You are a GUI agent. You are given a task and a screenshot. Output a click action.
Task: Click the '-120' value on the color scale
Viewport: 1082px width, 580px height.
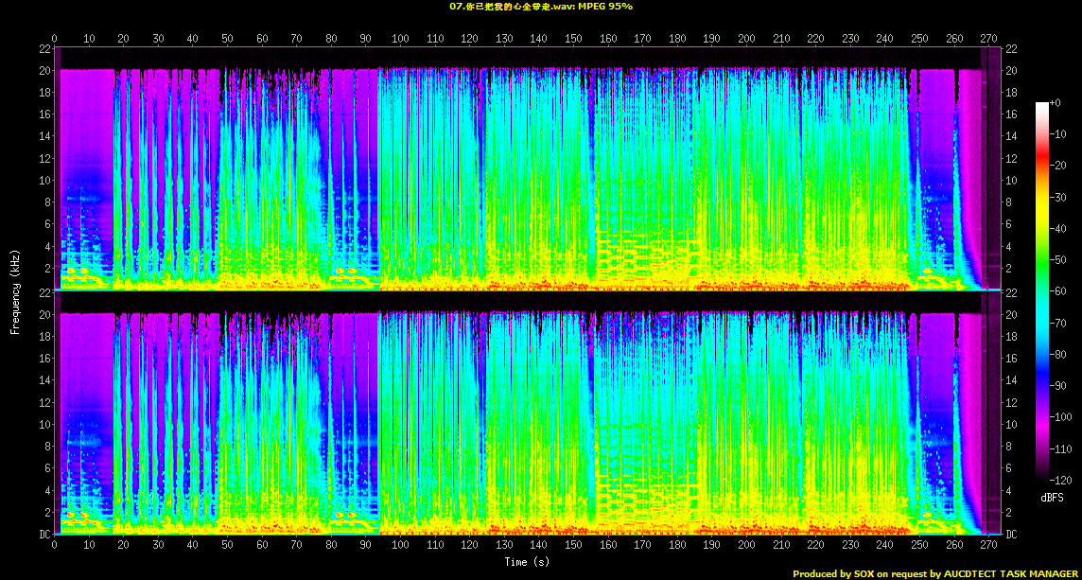(1060, 479)
